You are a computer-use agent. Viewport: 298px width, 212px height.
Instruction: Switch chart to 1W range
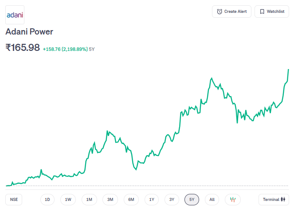[68, 200]
